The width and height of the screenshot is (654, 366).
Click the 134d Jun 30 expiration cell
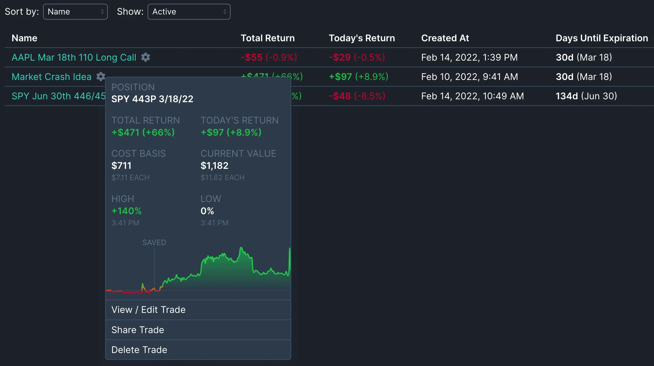(586, 96)
